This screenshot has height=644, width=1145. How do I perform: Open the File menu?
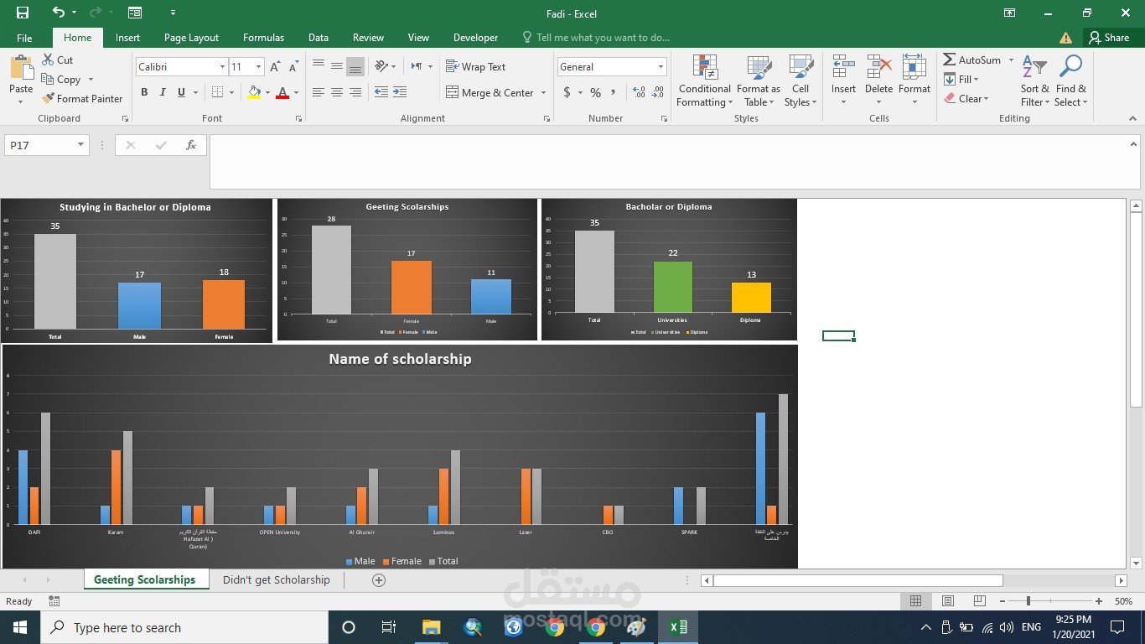24,38
